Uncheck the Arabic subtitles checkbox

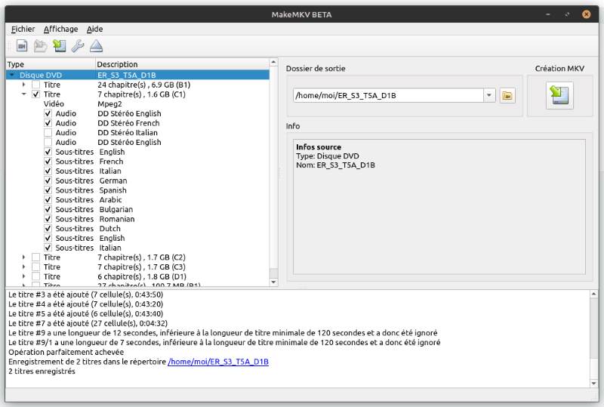[48, 200]
